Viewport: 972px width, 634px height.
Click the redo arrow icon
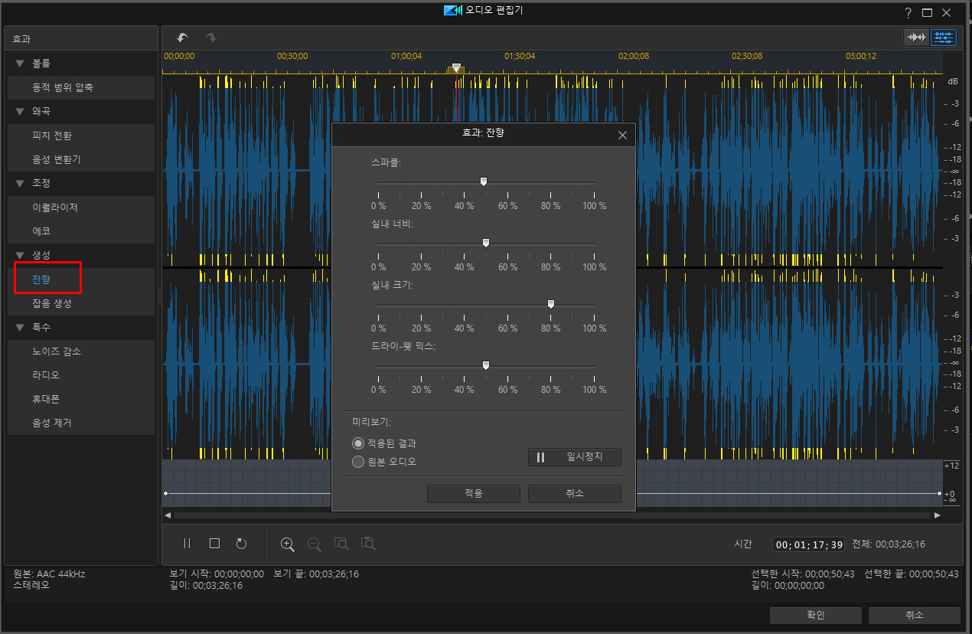210,38
